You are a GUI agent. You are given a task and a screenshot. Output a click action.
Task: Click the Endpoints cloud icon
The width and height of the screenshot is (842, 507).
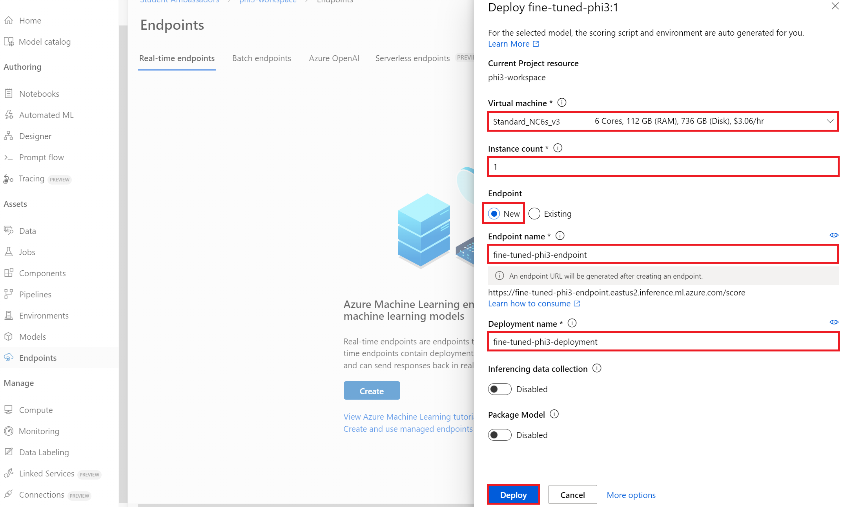click(x=9, y=357)
